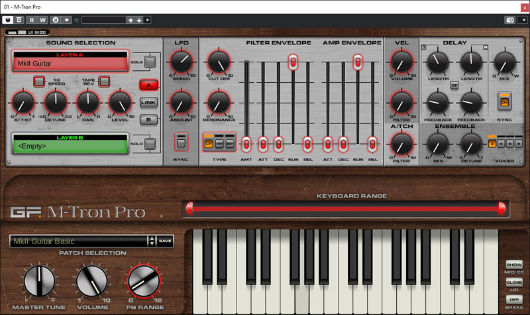Toggle the 1/2 Speed switch
530x315 pixels.
(39, 81)
